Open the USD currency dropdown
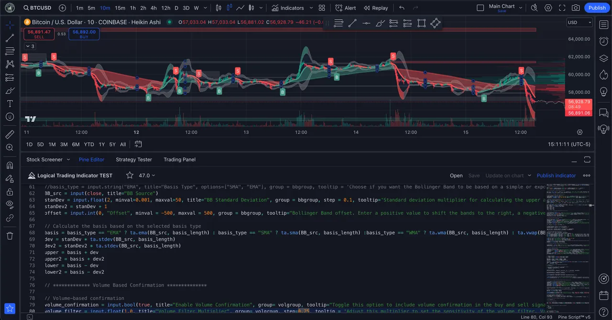The width and height of the screenshot is (612, 320). coord(579,22)
